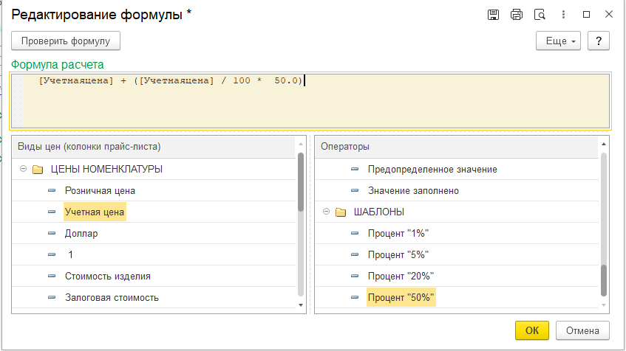
Task: Click the ШАБЛОНЫ folder icon
Action: (341, 212)
